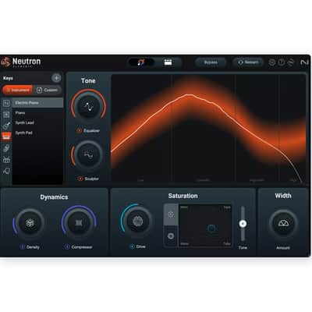Image resolution: width=312 pixels, height=312 pixels.
Task: Click the Width Amount knob
Action: (x=283, y=224)
